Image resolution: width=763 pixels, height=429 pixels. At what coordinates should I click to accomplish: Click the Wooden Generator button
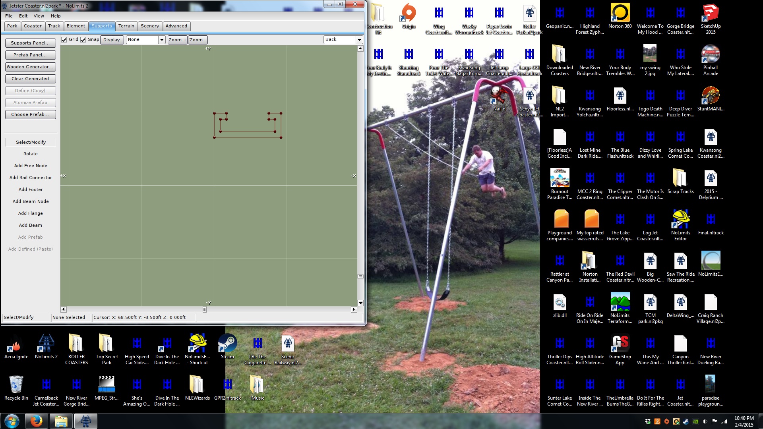30,67
